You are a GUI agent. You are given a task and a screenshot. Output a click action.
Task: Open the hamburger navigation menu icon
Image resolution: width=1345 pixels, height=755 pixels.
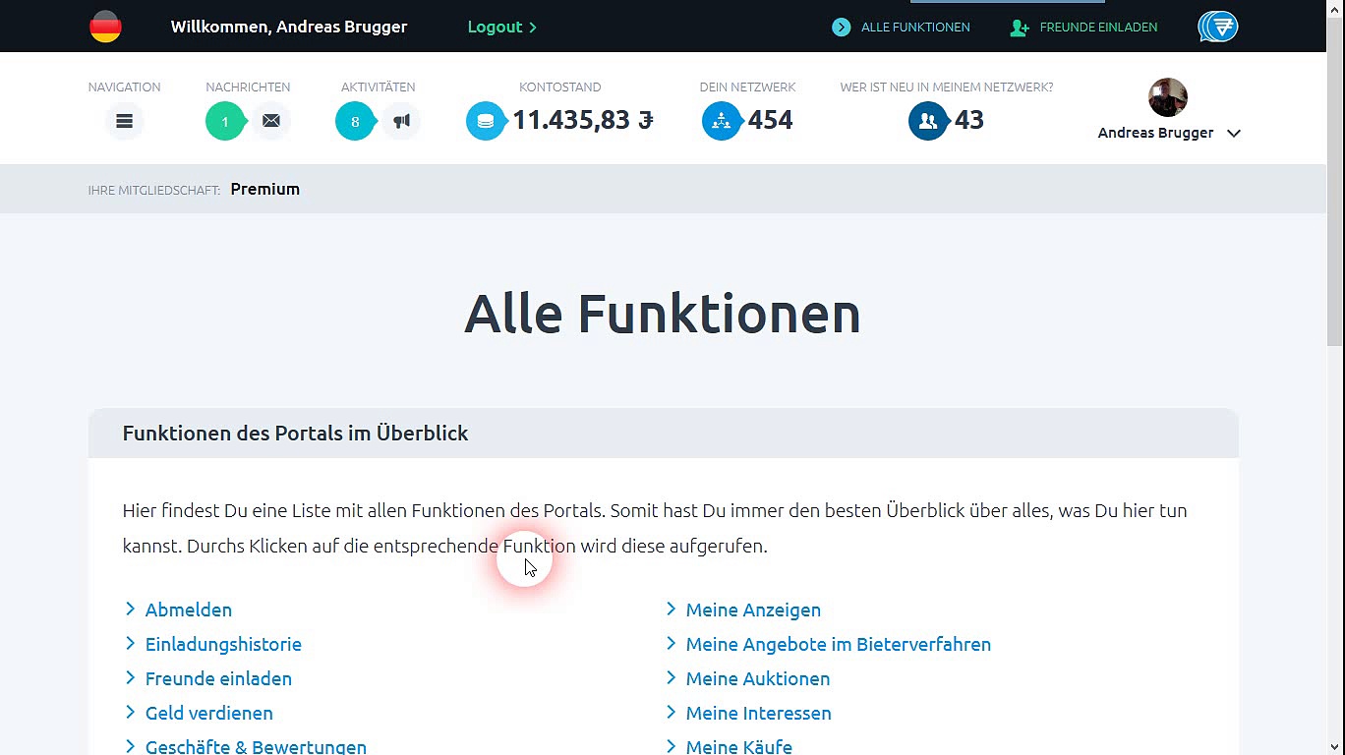(x=124, y=121)
